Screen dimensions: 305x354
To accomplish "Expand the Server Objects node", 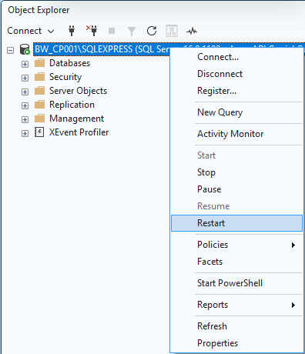I will (25, 92).
